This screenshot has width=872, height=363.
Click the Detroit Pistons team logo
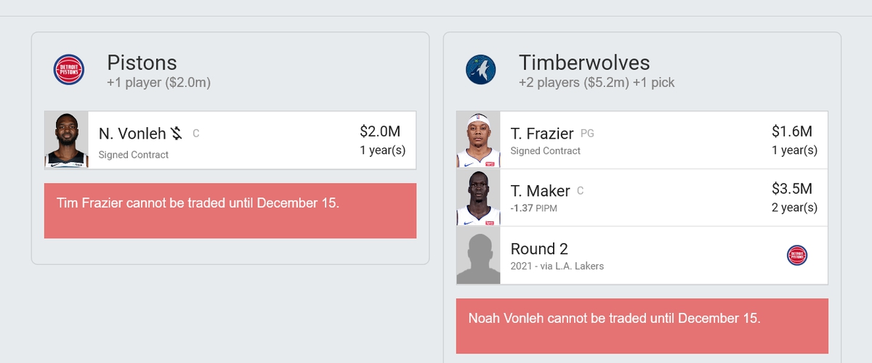pyautogui.click(x=69, y=70)
